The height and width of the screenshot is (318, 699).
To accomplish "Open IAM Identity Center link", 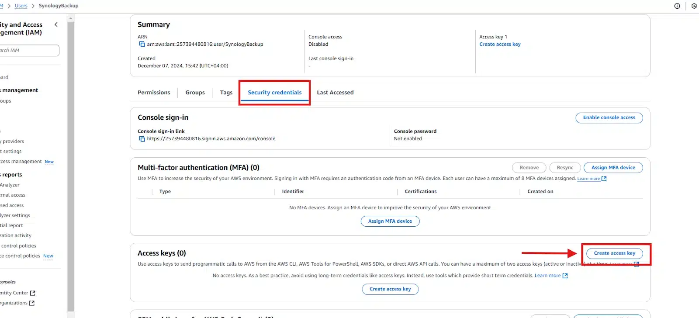I will [14, 293].
